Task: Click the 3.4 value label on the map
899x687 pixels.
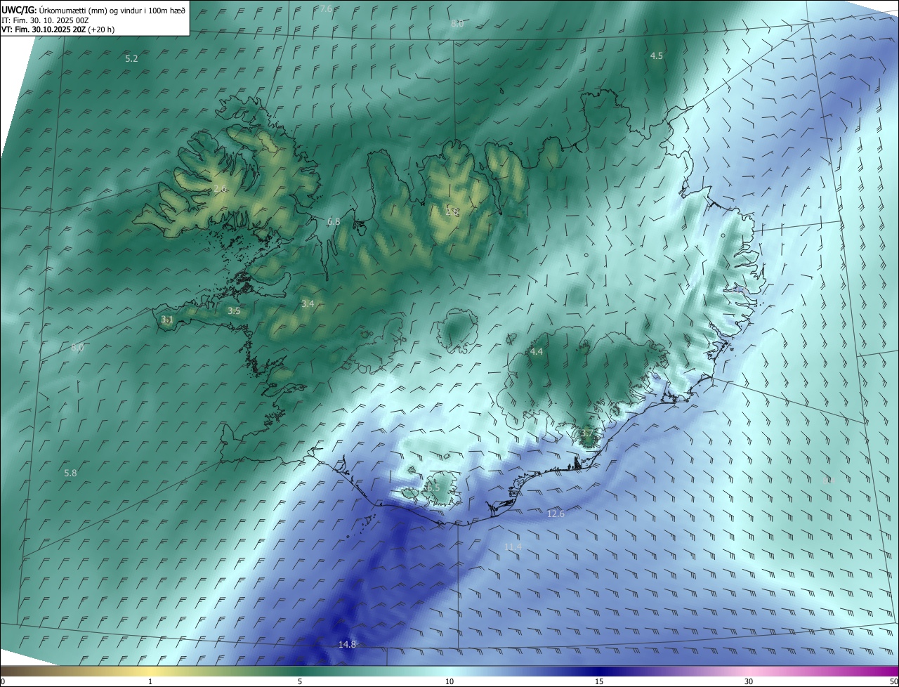Action: pos(308,303)
